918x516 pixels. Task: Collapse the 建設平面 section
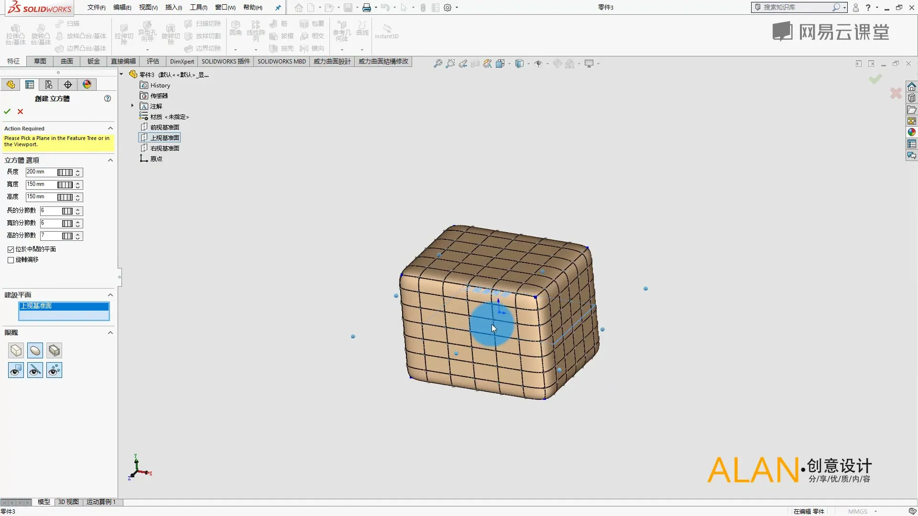coord(110,295)
